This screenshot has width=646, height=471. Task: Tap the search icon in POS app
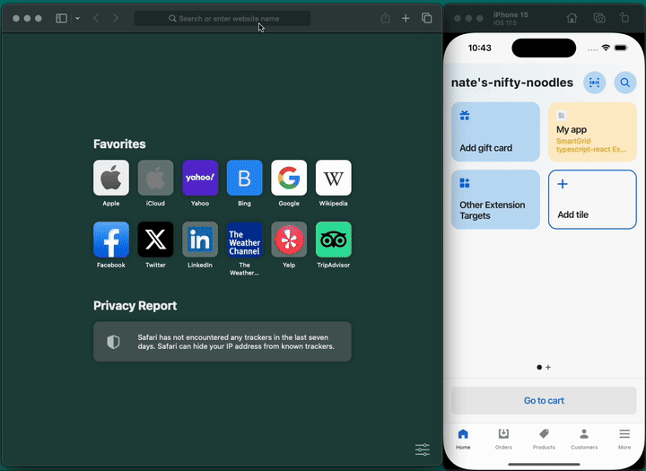624,83
